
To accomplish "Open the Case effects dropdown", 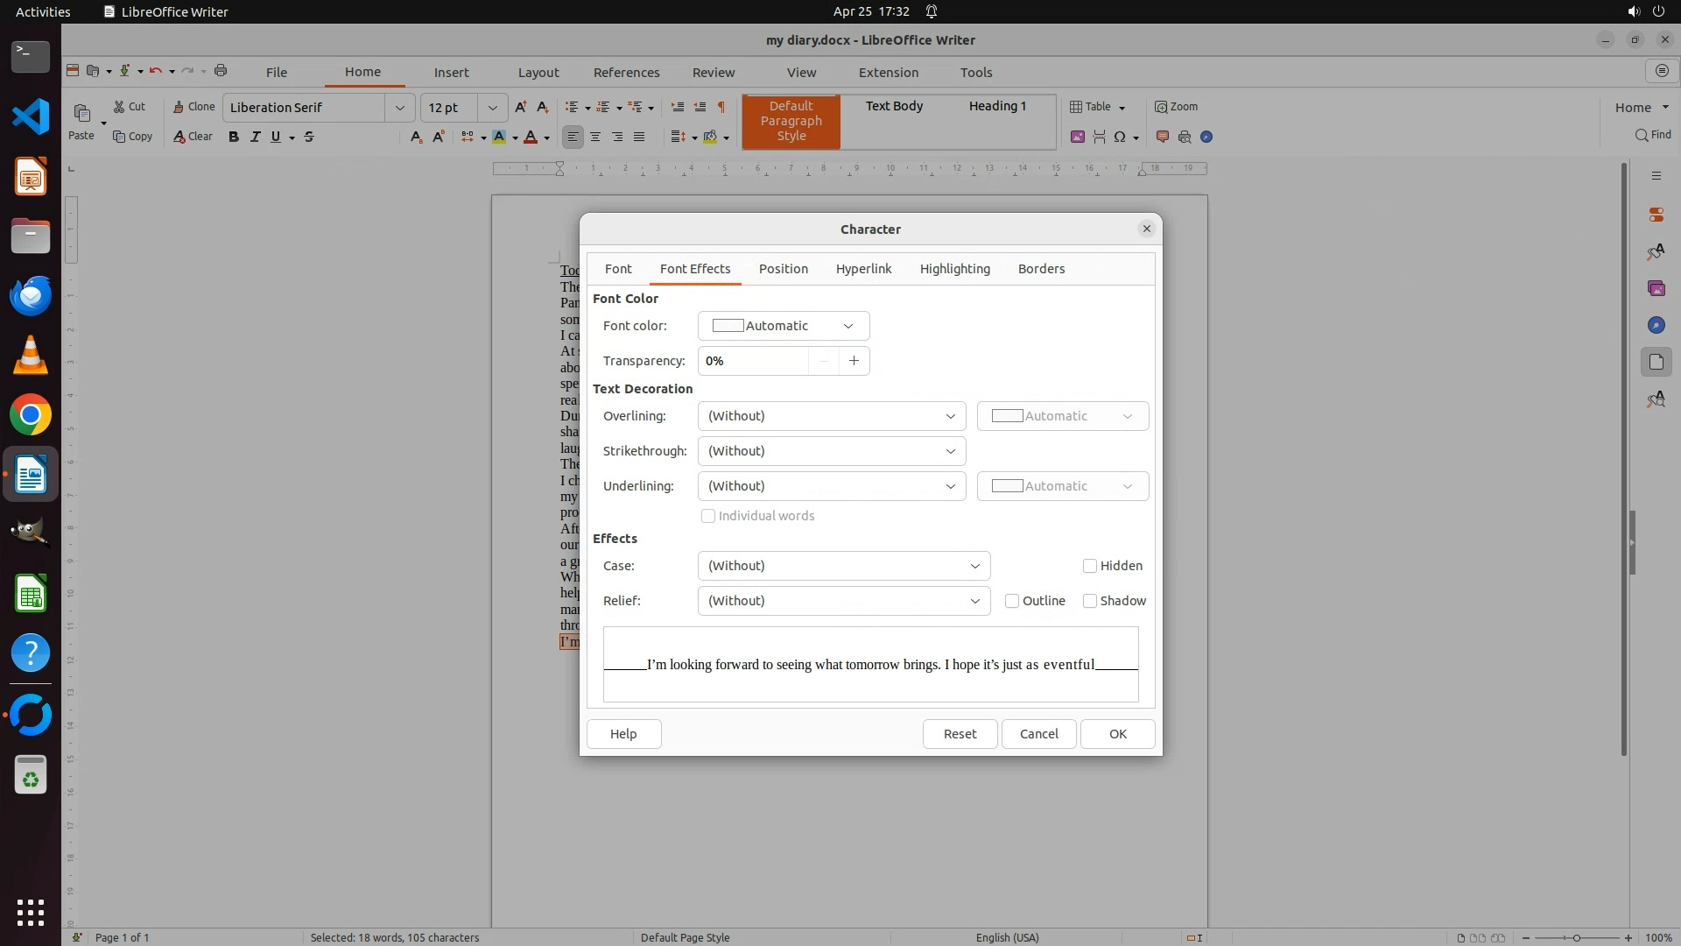I will 843,566.
